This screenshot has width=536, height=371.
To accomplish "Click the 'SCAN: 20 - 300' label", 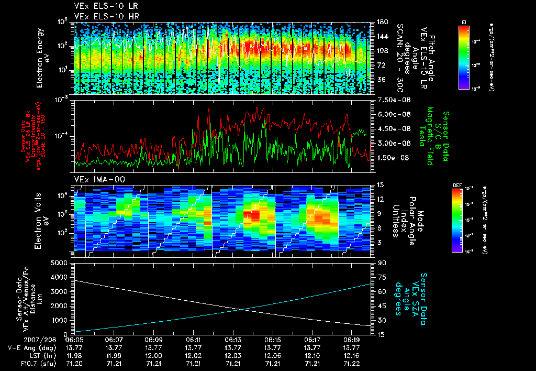I will coord(400,58).
